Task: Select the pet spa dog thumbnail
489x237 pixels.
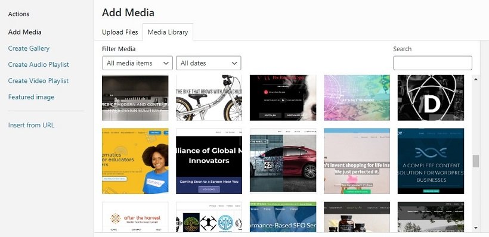Action: click(283, 98)
